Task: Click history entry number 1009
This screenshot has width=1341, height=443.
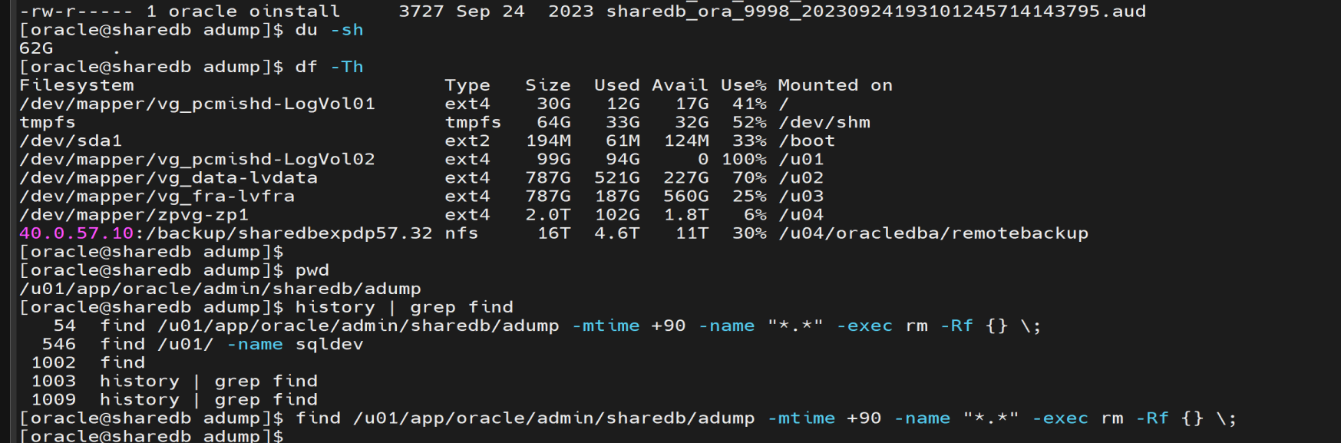Action: point(54,399)
